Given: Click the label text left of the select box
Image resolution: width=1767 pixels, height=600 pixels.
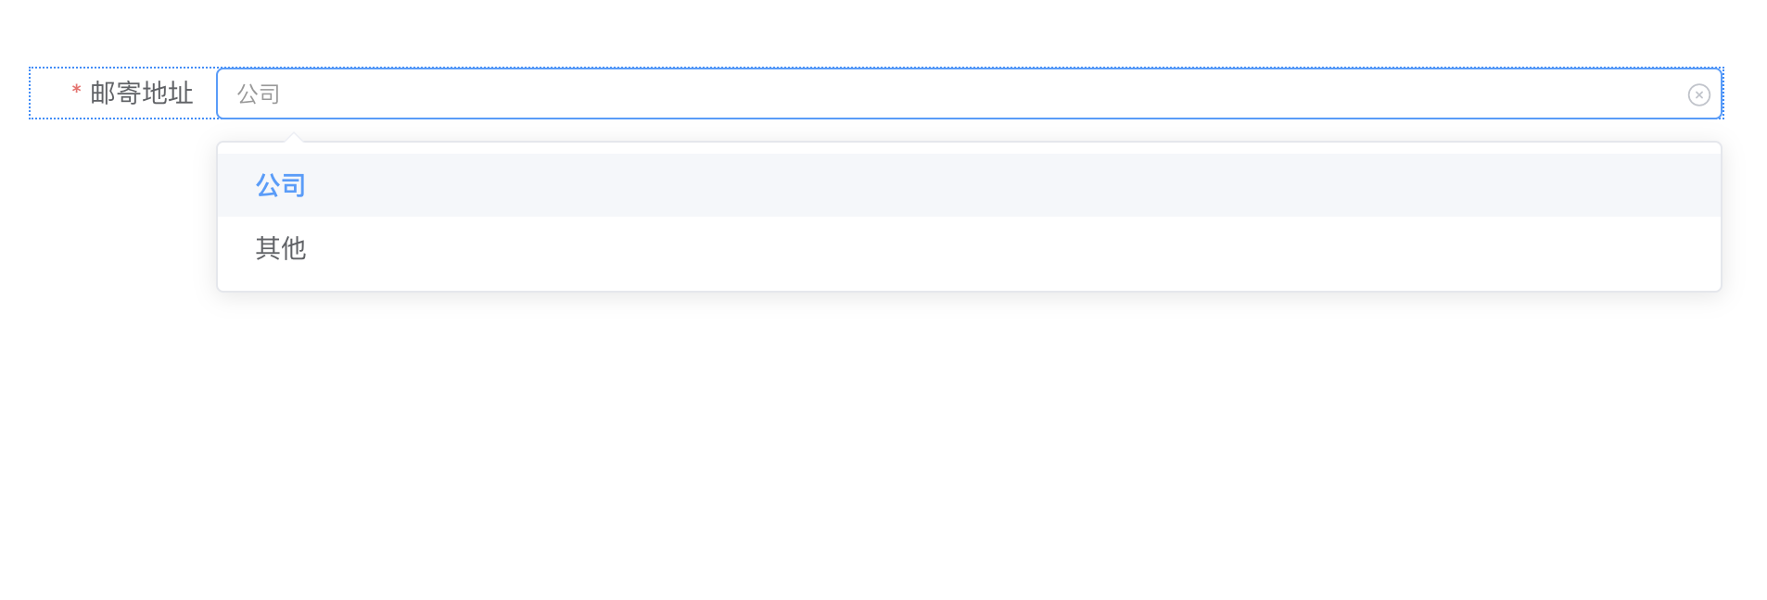Looking at the screenshot, I should coord(141,94).
